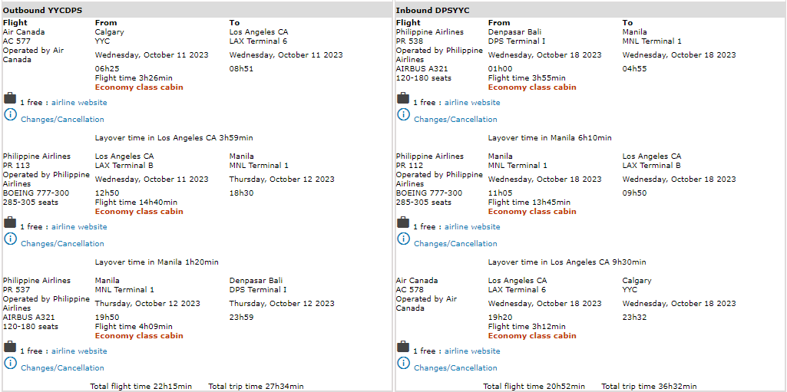Click the suitcase icon for flight AC 578
787x392 pixels.
point(403,348)
